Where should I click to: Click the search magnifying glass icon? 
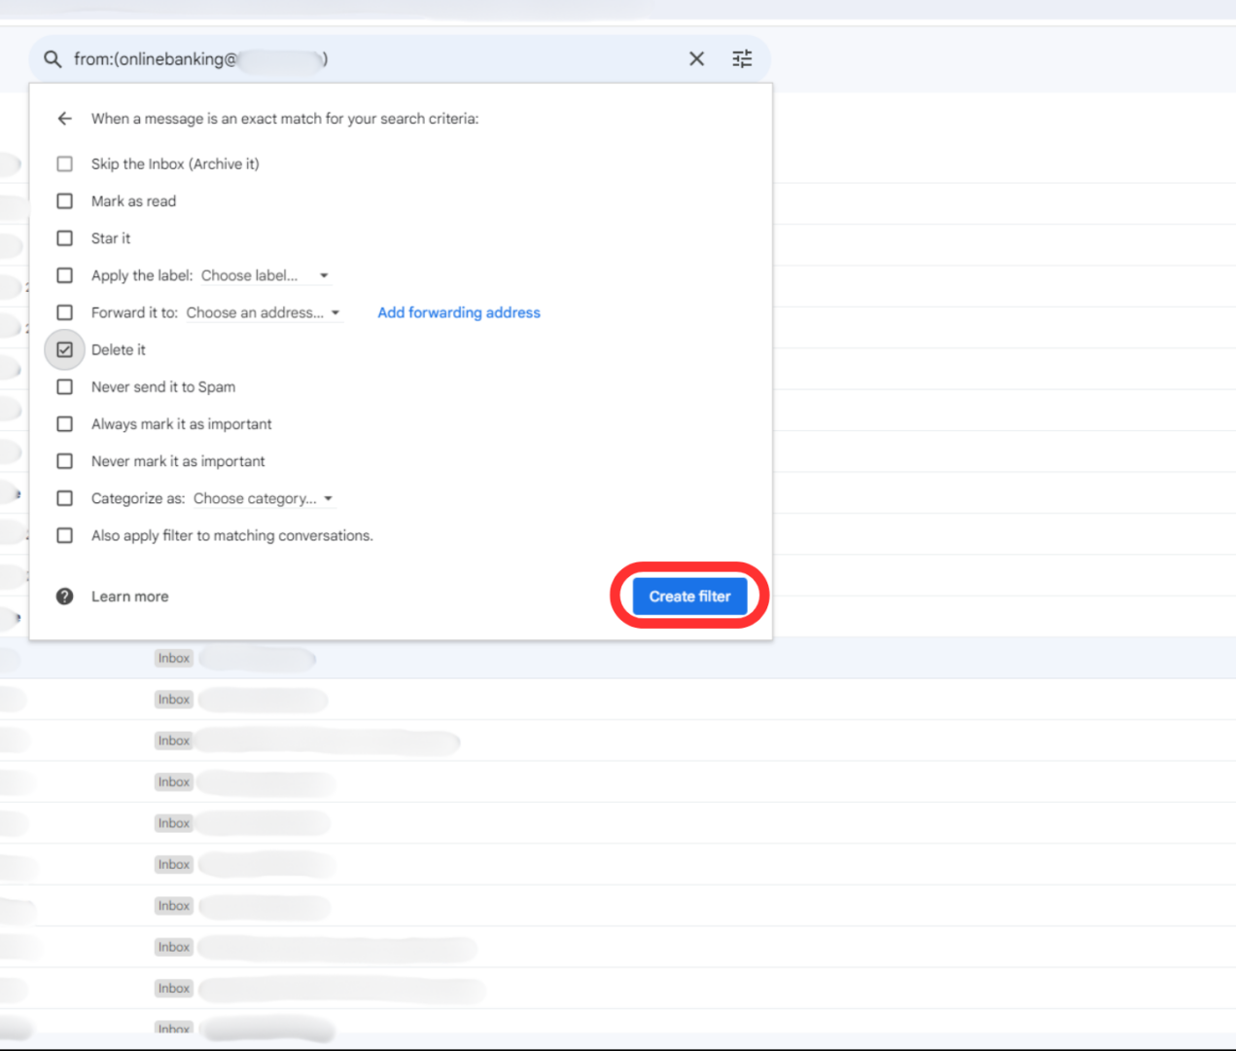coord(53,58)
